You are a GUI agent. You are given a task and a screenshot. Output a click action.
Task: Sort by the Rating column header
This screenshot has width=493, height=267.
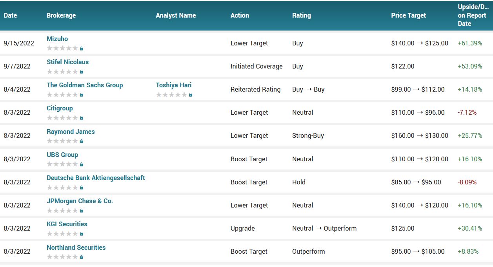point(301,15)
